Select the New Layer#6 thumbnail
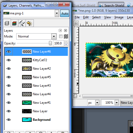 [x=27, y=52]
